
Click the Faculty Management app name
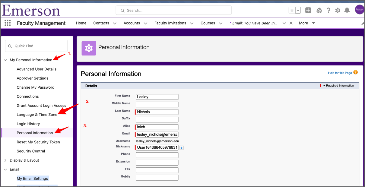41,23
